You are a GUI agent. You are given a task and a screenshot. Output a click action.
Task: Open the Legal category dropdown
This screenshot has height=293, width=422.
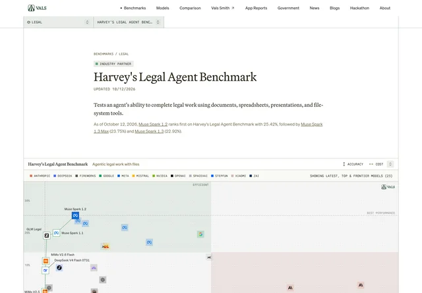coord(59,22)
